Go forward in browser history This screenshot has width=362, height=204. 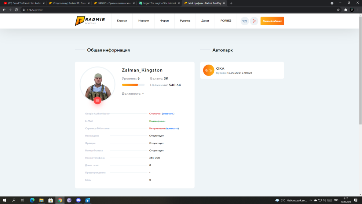10,10
